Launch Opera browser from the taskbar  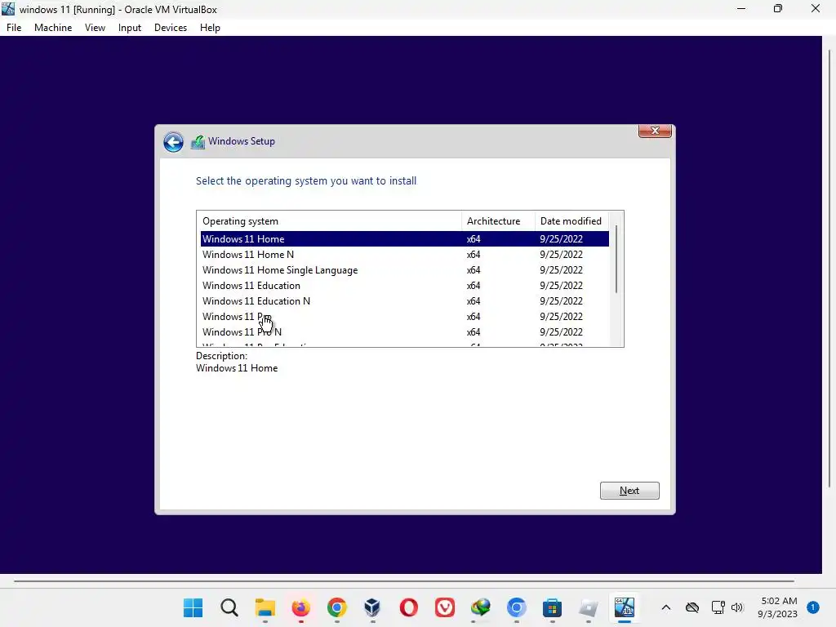click(x=409, y=607)
